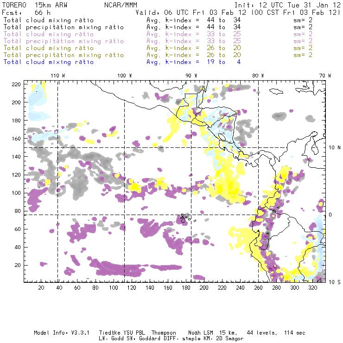Click the '220' y-axis grid label
This screenshot has width=343, height=343.
[16, 84]
